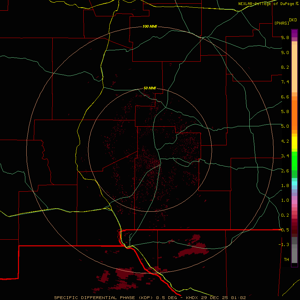Screen dimensions: 300x300
Task: Click the 6.6 value on the scale
Action: [285, 97]
